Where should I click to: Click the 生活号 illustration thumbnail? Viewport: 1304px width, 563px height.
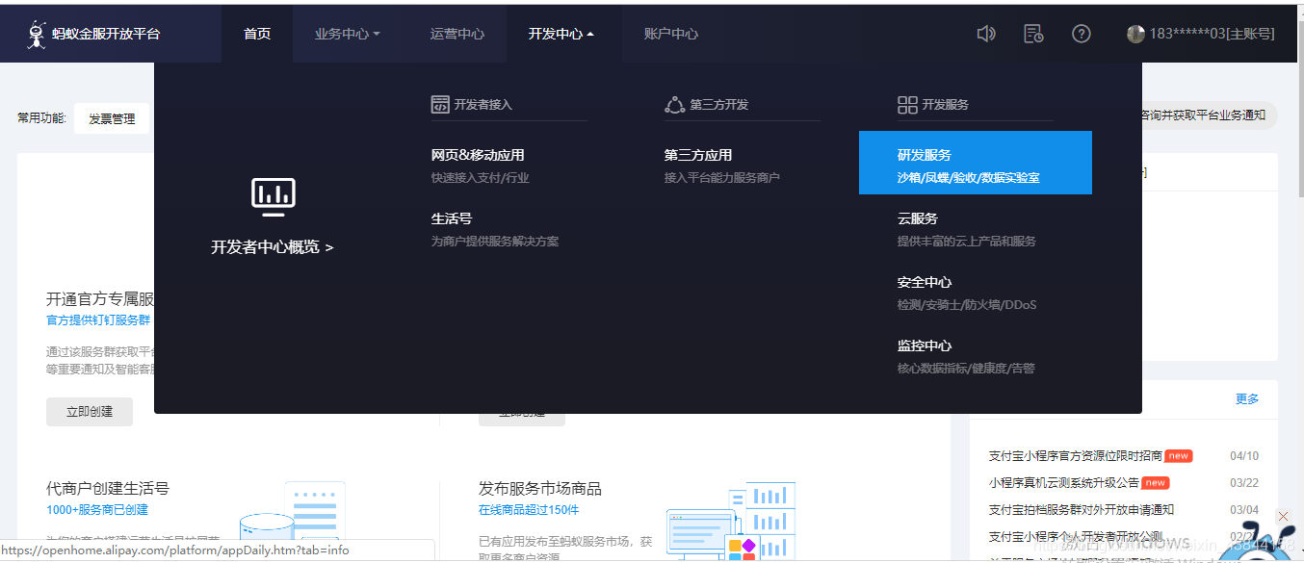coord(293,521)
